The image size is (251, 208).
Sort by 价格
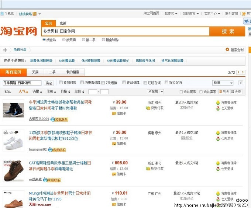(65, 91)
